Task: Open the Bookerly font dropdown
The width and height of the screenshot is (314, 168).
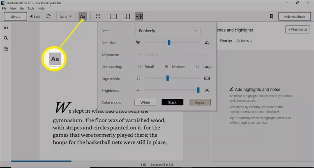Action: tap(167, 31)
